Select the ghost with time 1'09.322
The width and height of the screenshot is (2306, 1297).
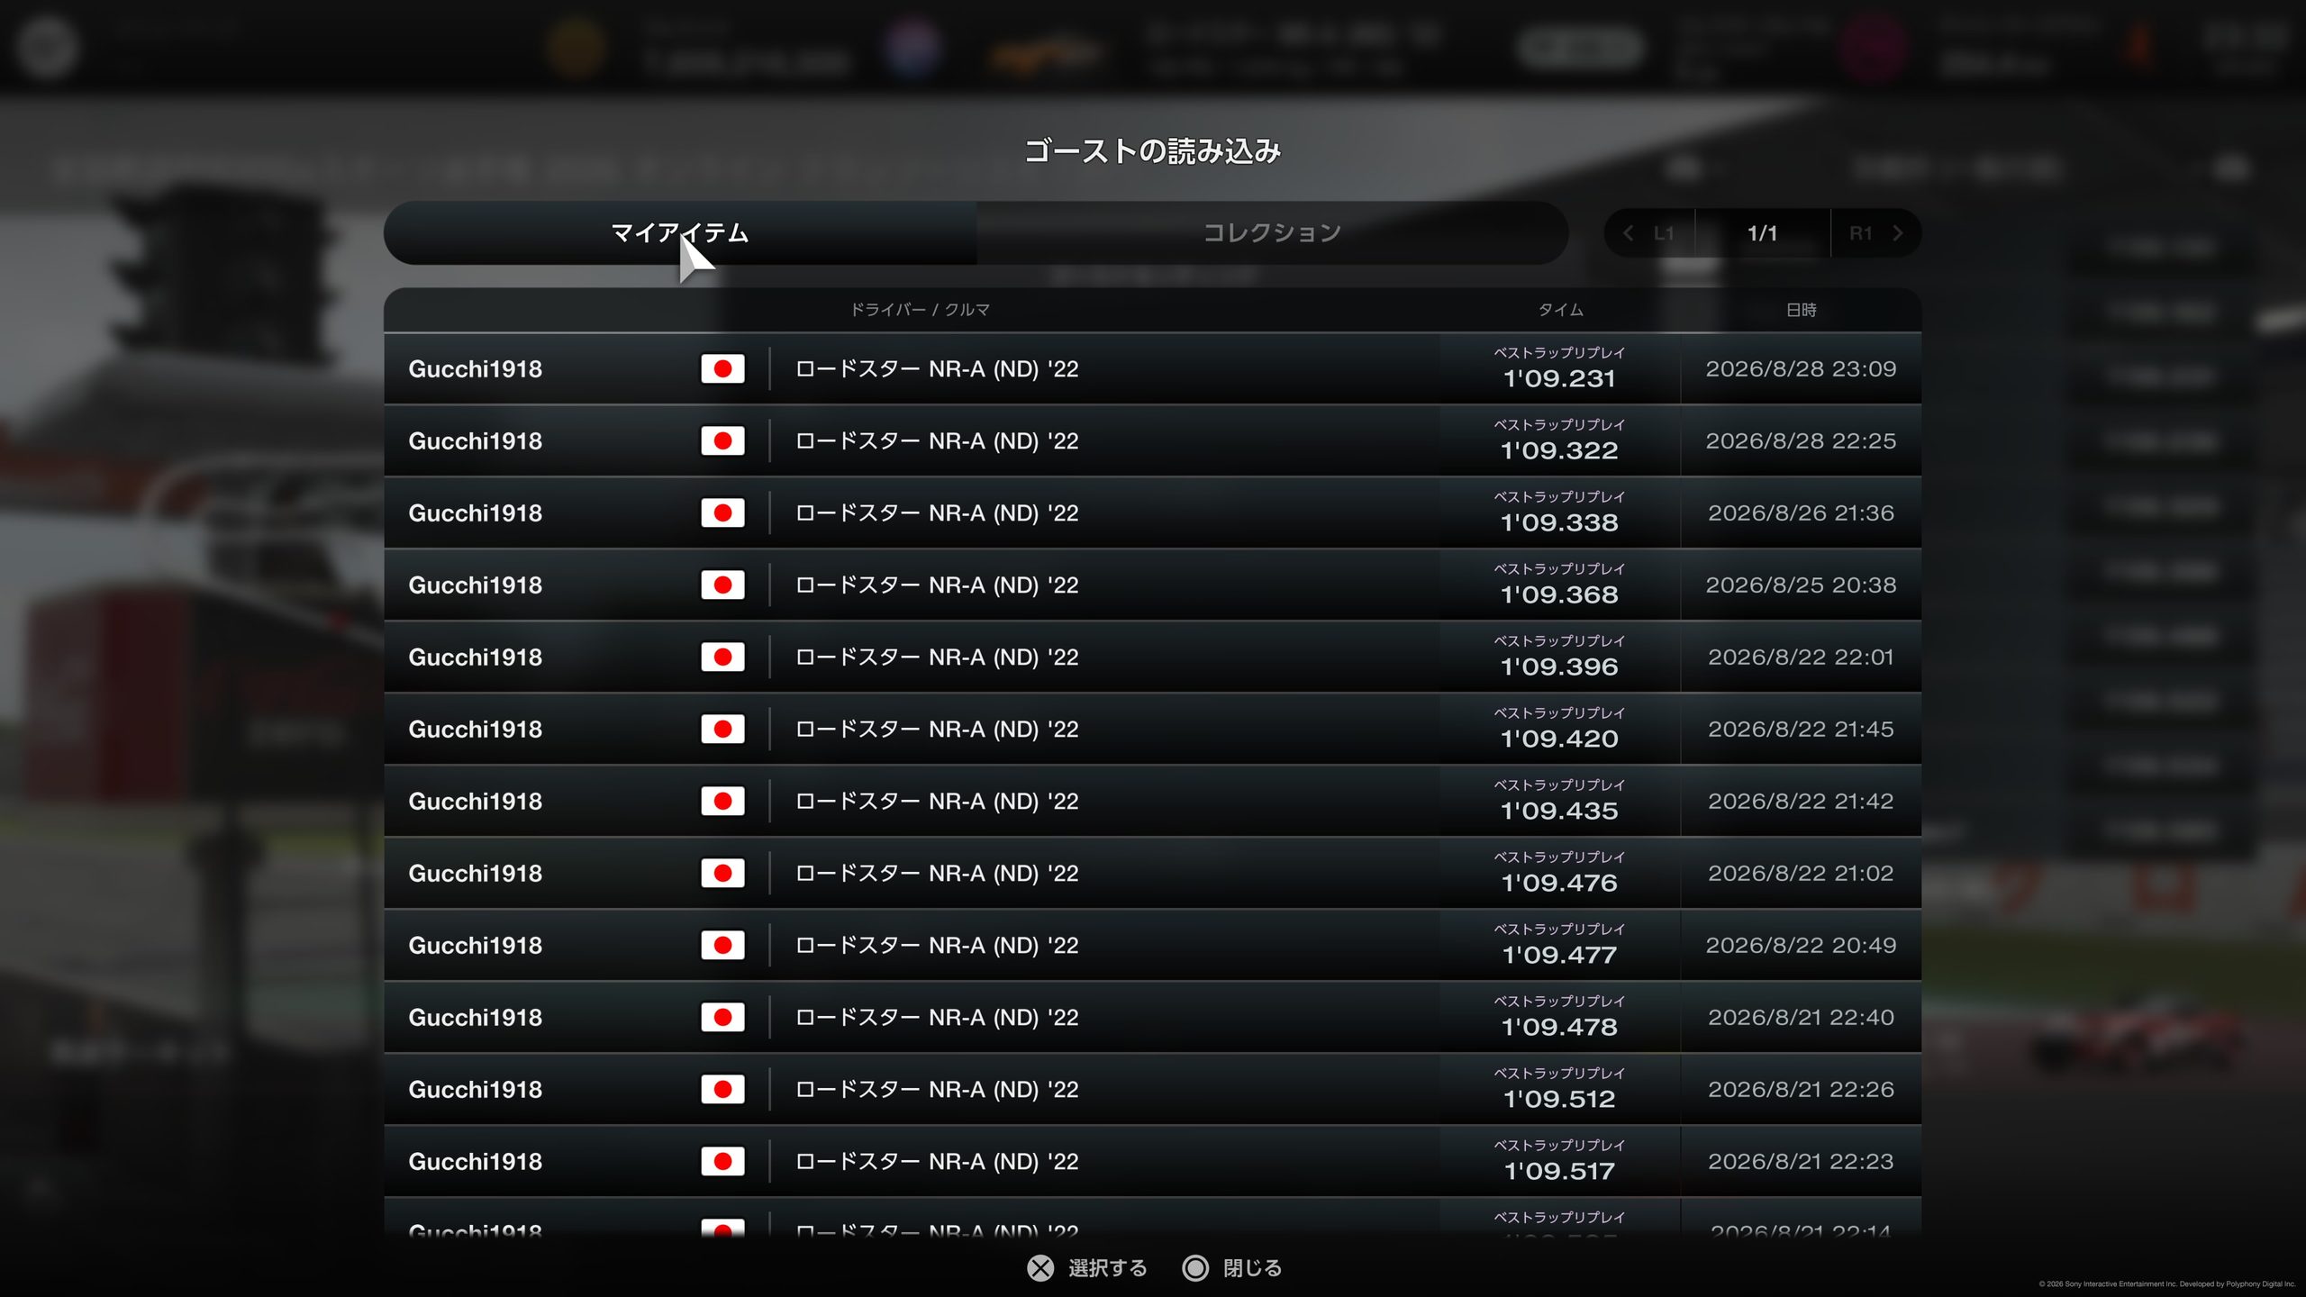[1152, 440]
